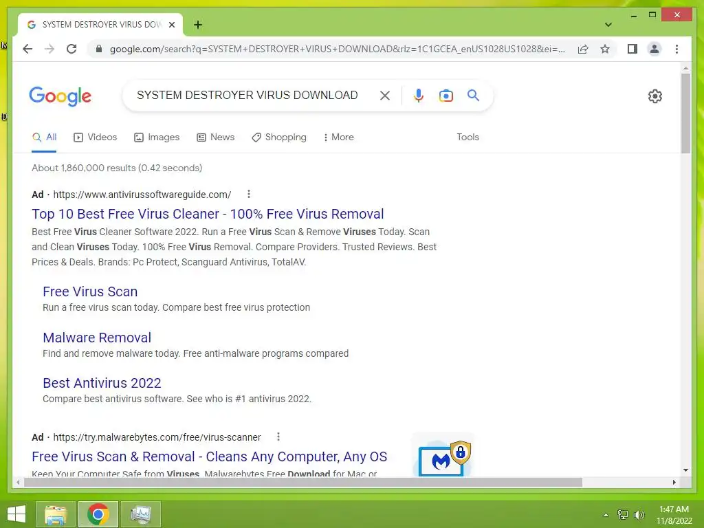Open search Tools options
Viewport: 704px width, 528px height.
pyautogui.click(x=467, y=137)
